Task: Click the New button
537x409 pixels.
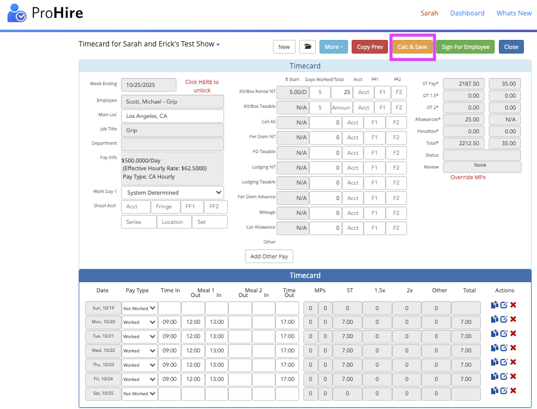Action: (284, 47)
